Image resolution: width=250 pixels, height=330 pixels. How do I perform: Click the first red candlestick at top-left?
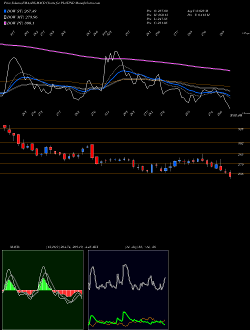4,126
